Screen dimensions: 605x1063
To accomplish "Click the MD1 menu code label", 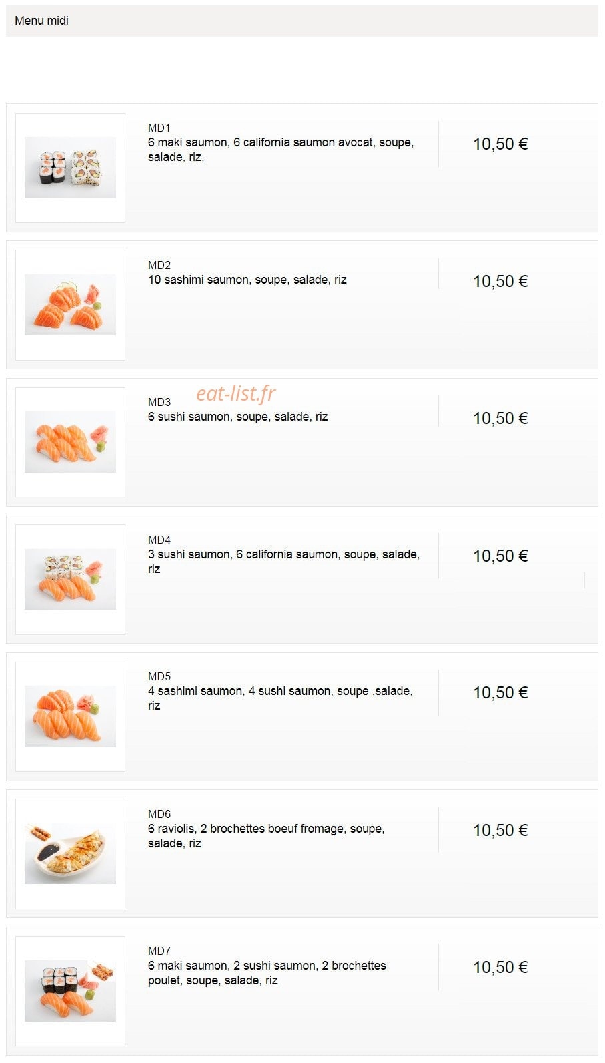I will point(159,128).
